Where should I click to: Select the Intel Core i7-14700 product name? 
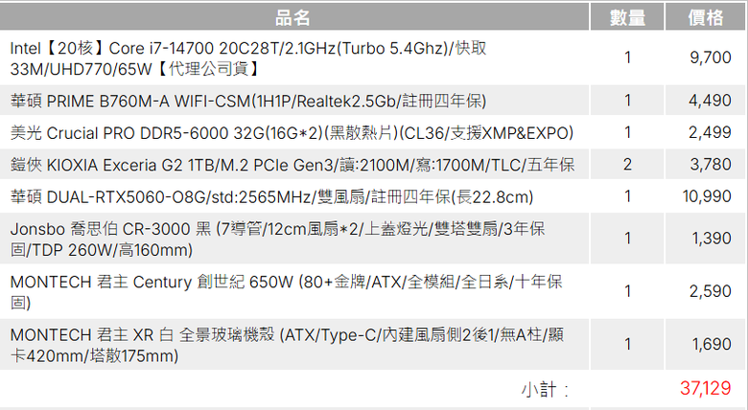click(248, 58)
